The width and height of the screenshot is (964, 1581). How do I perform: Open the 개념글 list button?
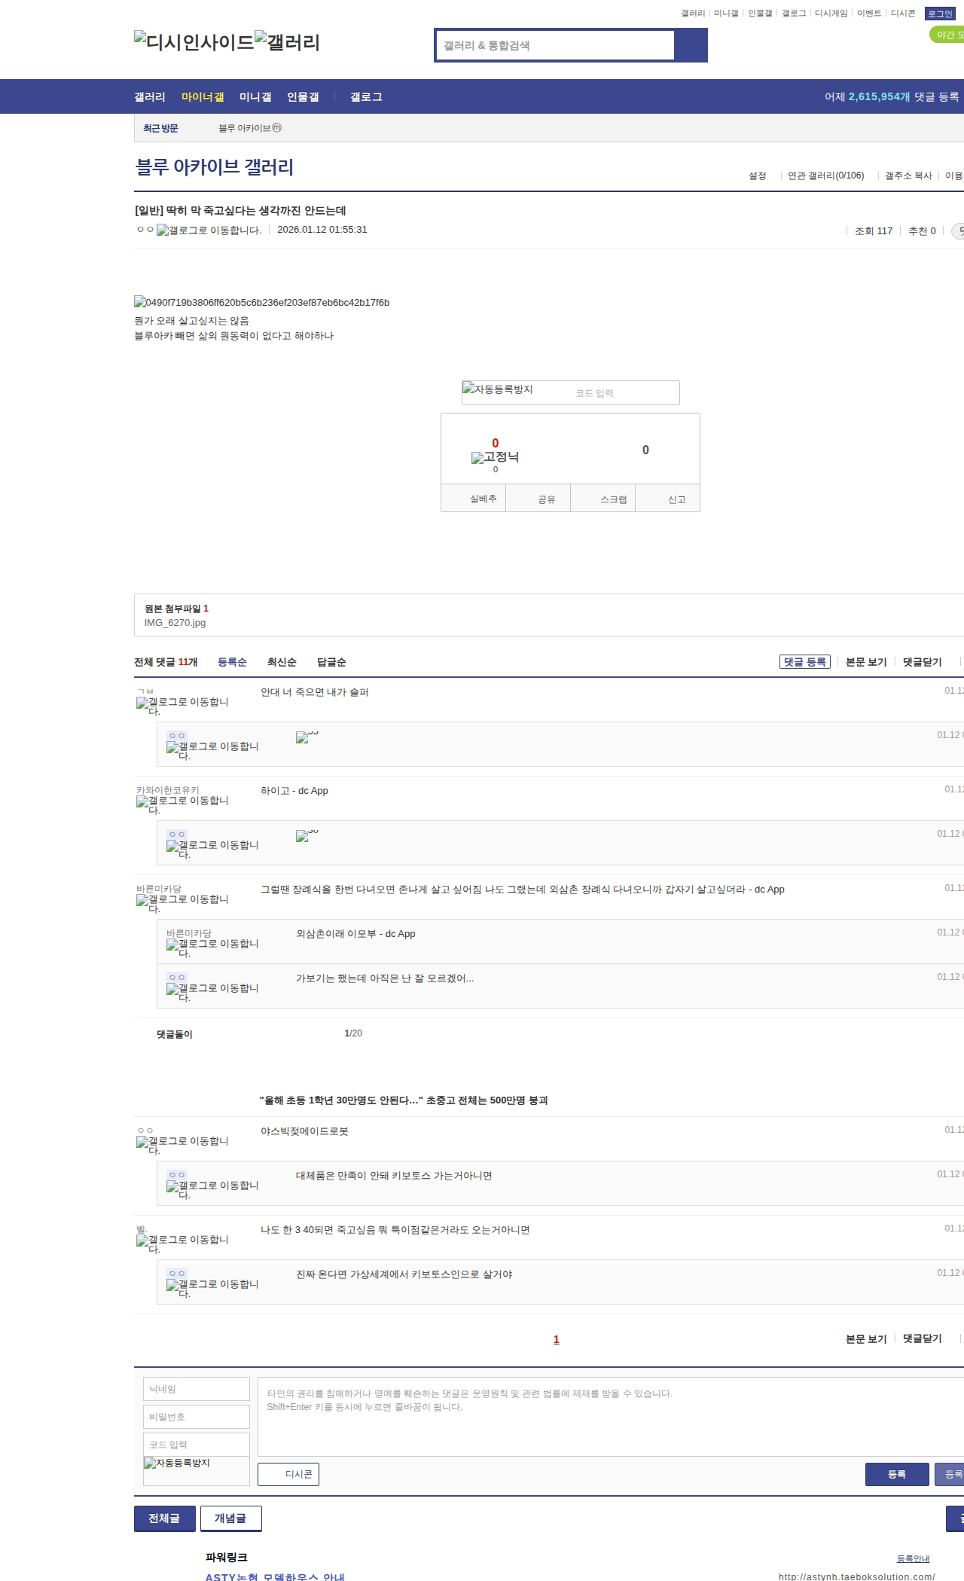[230, 1518]
